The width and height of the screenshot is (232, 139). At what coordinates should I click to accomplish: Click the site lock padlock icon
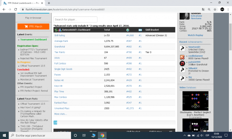tap(23, 9)
